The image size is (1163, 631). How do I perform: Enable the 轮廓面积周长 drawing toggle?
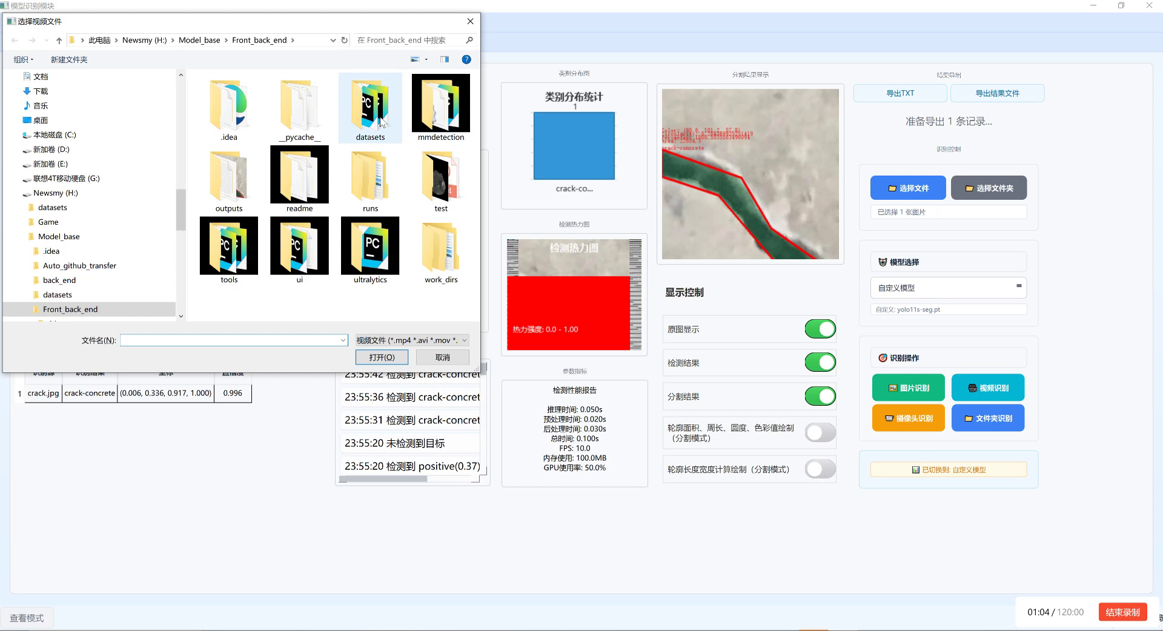[819, 432]
